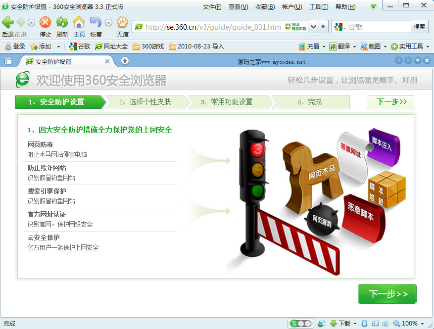Select step 4、完成
Viewport: 434px width, 329px height.
click(x=311, y=102)
